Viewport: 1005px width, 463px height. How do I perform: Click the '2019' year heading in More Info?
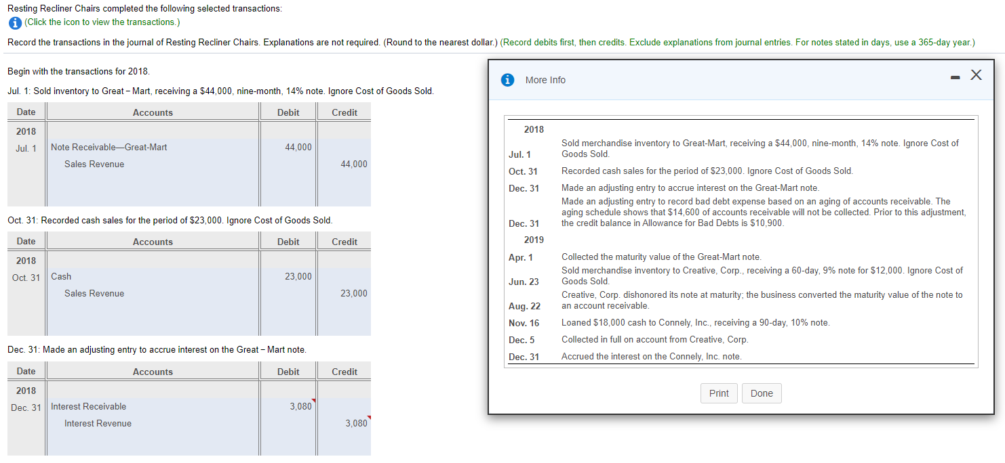tap(534, 240)
